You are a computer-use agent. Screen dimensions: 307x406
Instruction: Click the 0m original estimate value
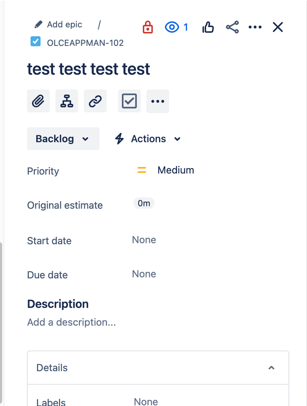[x=144, y=203]
